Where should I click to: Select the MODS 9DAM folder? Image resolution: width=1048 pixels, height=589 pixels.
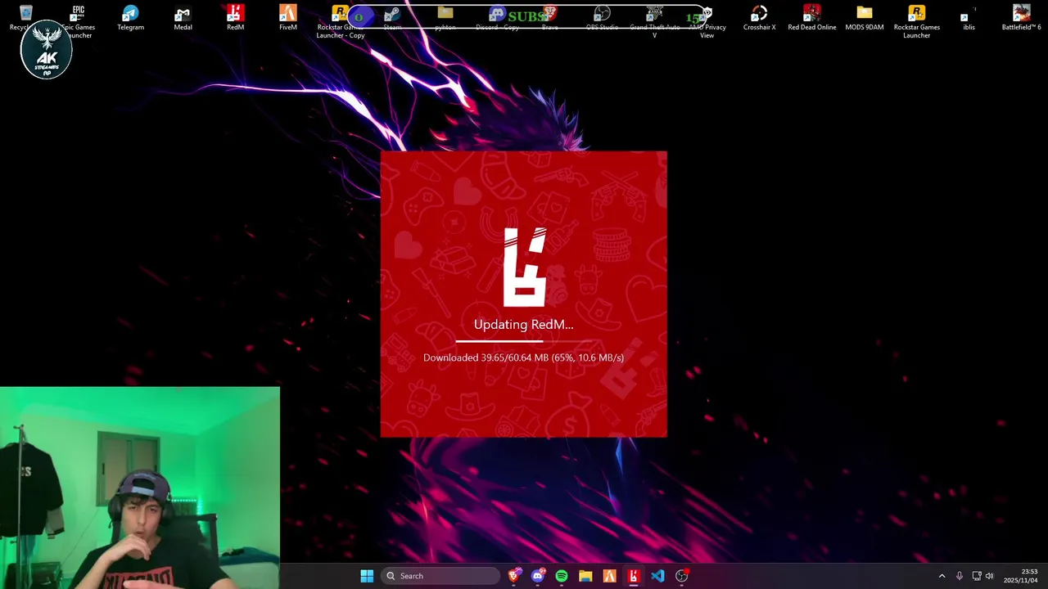(864, 18)
